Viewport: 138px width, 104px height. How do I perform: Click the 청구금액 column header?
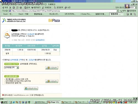click(x=19, y=46)
